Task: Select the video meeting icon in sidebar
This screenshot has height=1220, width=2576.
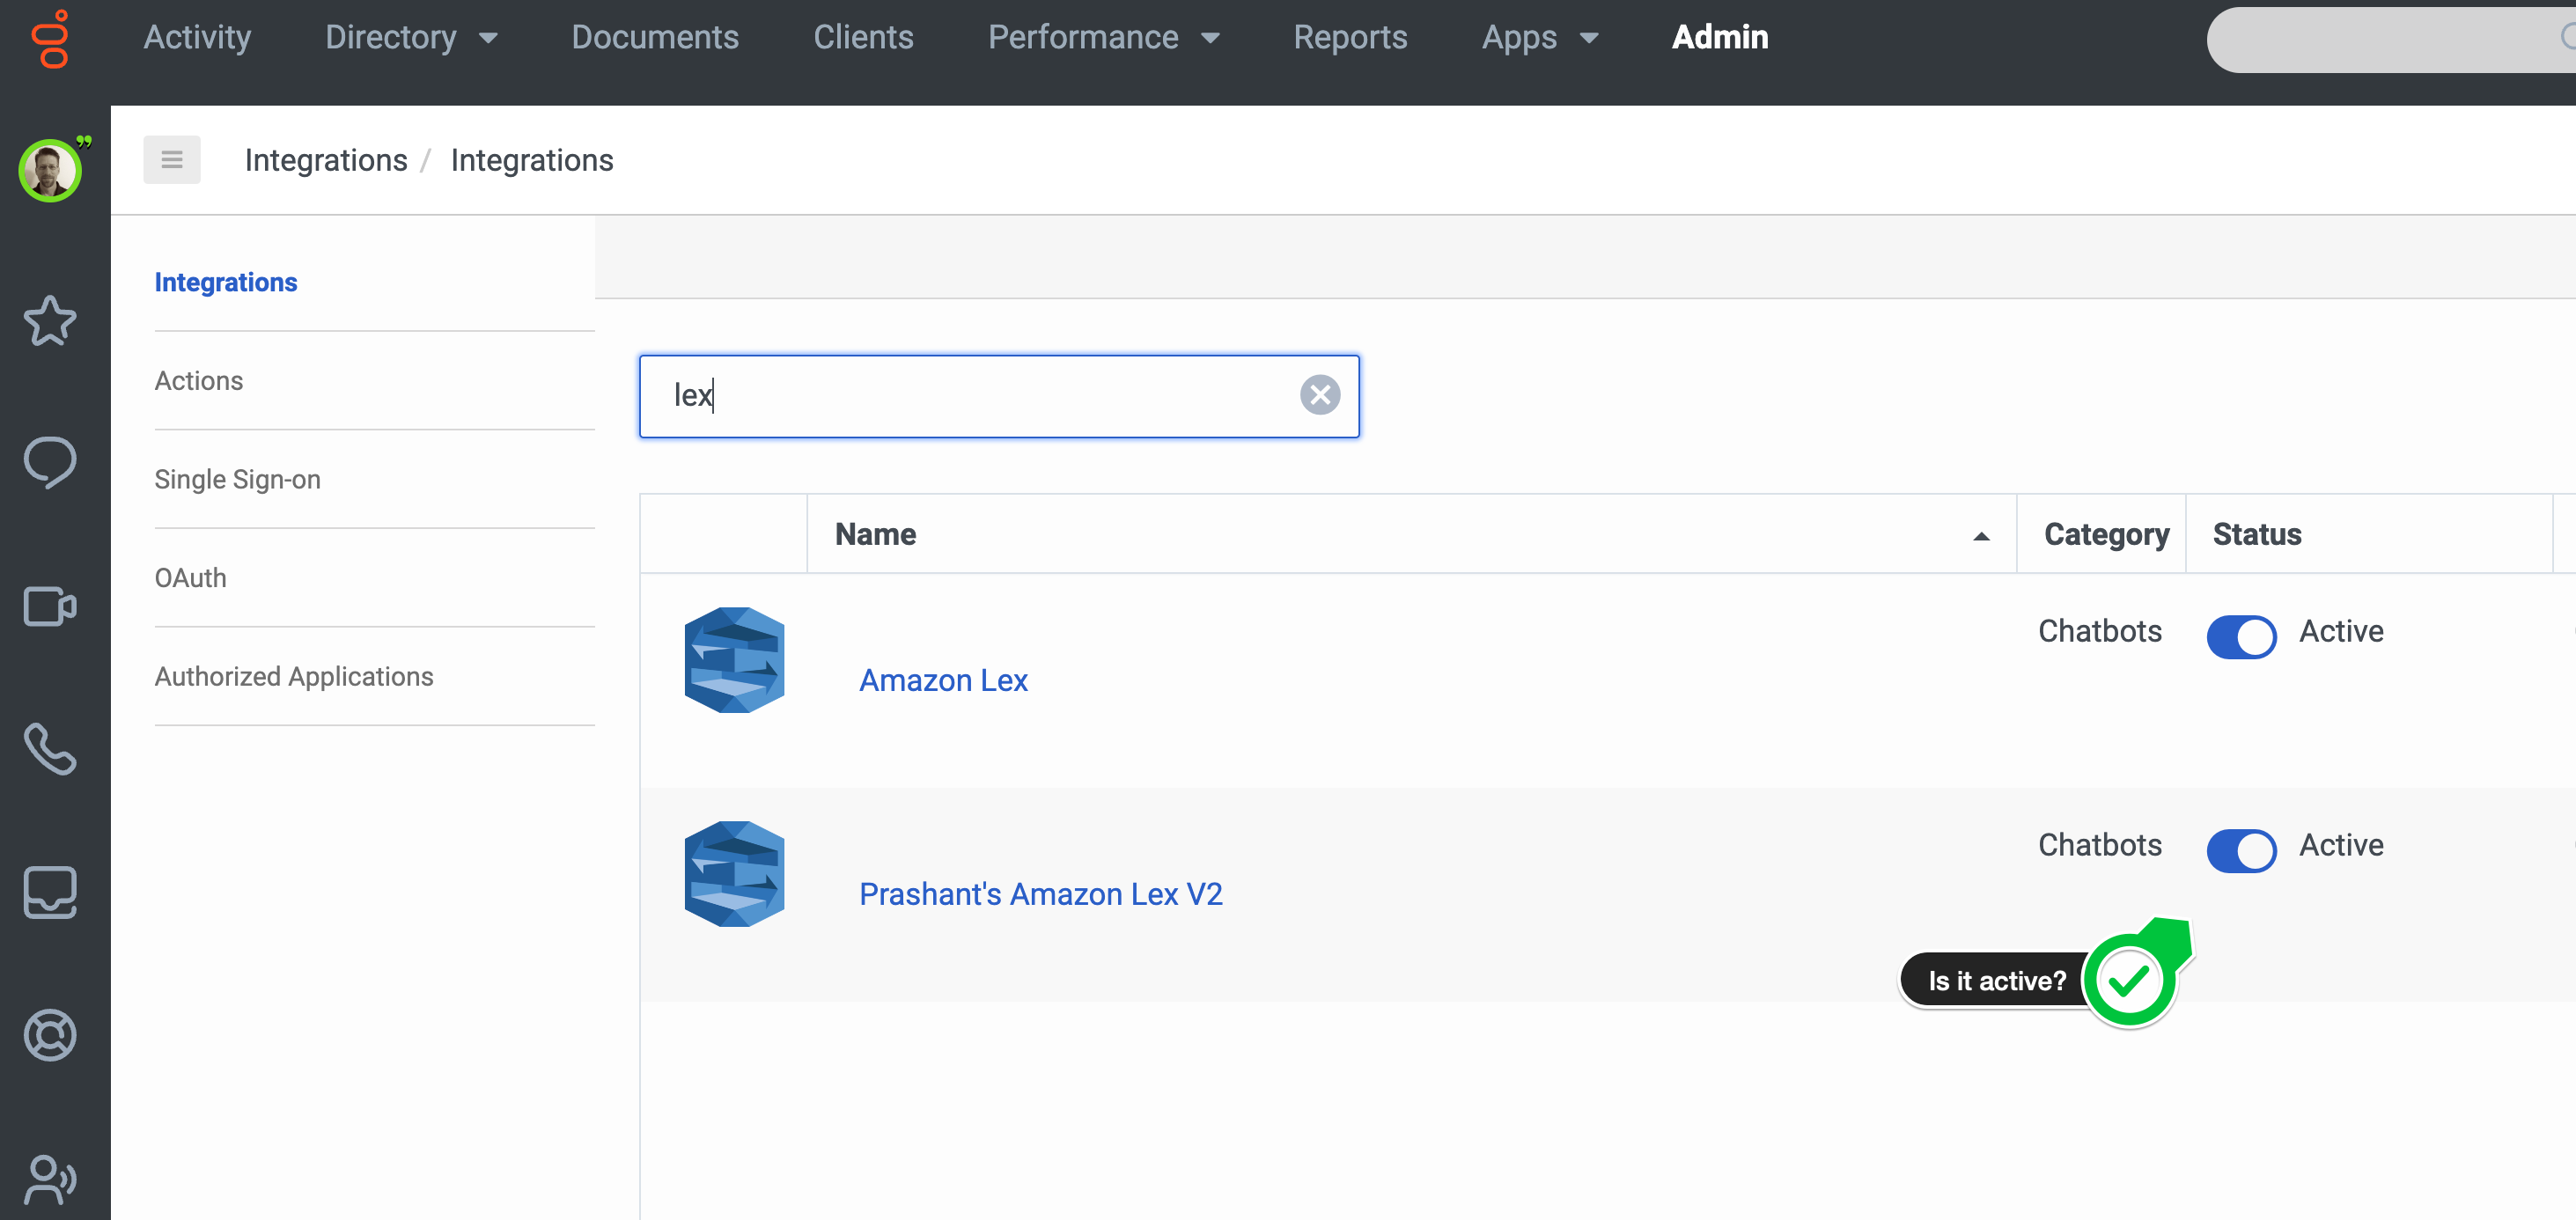Action: pos(49,606)
